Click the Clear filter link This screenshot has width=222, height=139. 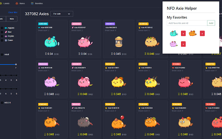click(x=13, y=13)
